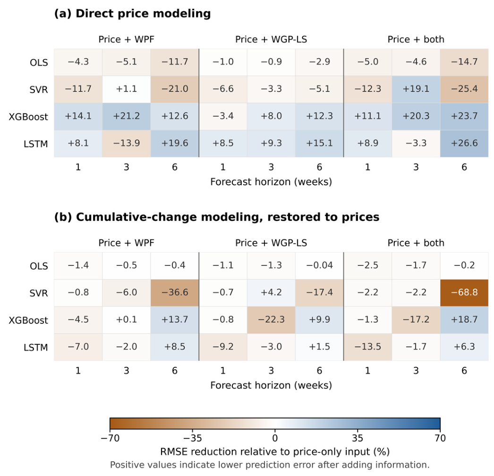Click the 'Price + both' header in panel b
494x476 pixels.
[x=416, y=243]
